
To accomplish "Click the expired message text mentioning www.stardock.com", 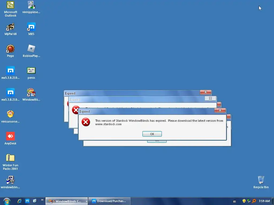I will [159, 122].
